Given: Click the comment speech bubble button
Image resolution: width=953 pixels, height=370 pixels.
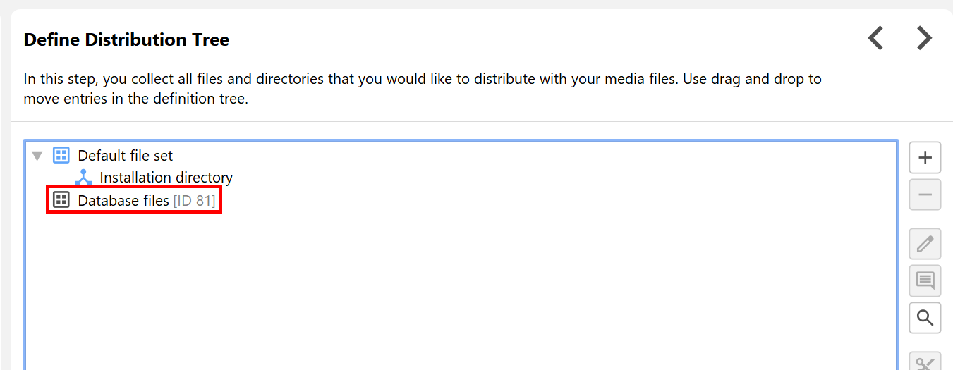Looking at the screenshot, I should (x=925, y=280).
